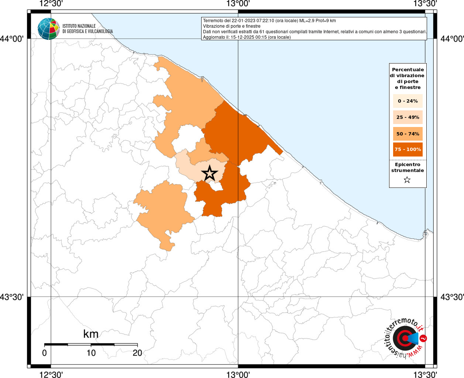Click the 'Dati non verificati' line
The width and height of the screenshot is (464, 378).
pos(315,32)
